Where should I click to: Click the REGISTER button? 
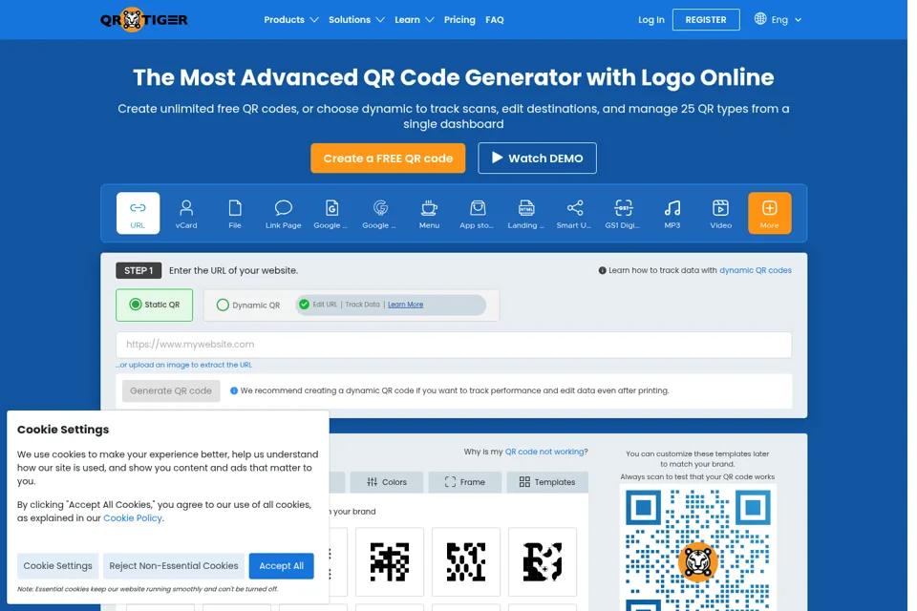click(706, 20)
